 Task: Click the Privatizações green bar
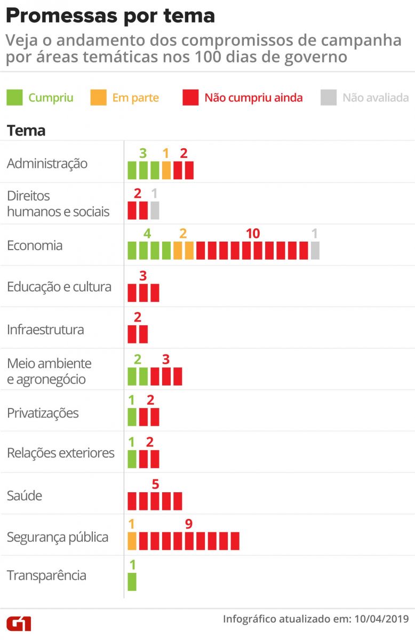pos(132,417)
